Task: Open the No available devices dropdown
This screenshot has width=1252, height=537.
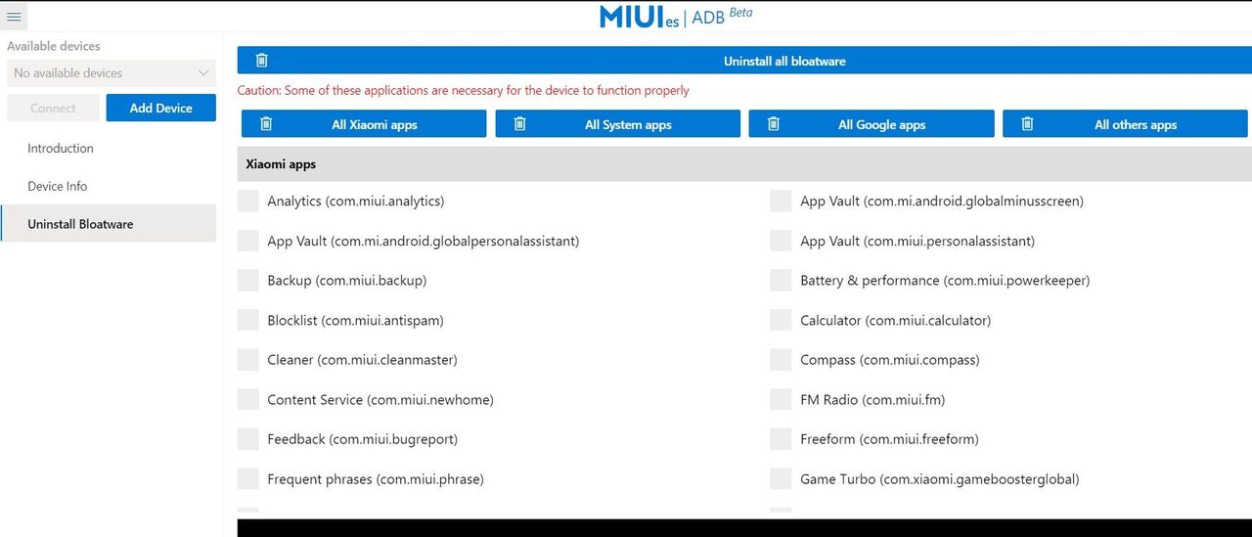Action: pos(112,73)
